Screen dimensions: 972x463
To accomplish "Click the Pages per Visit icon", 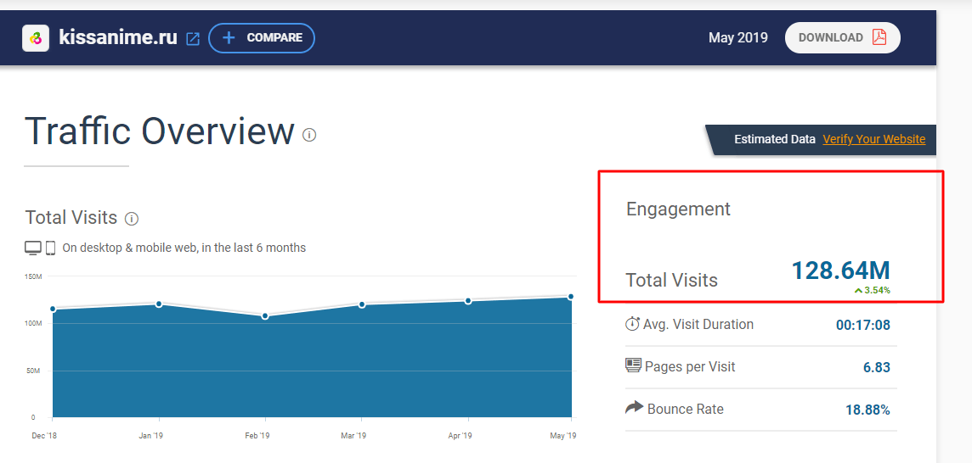I will point(633,365).
